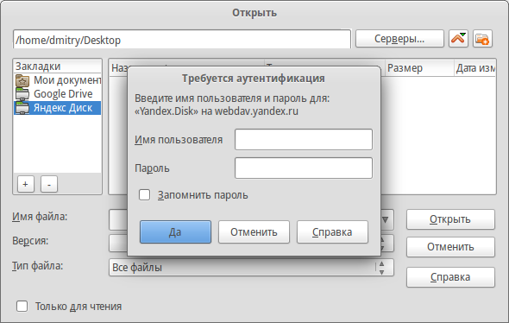
Task: Open Справка in authentication dialog
Action: point(332,232)
